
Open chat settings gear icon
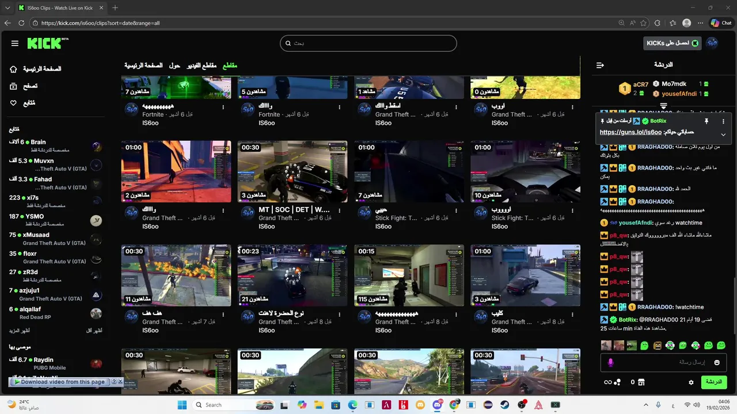coord(692,382)
